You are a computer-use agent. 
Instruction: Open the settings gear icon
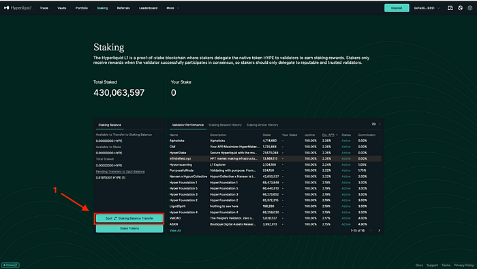point(470,8)
